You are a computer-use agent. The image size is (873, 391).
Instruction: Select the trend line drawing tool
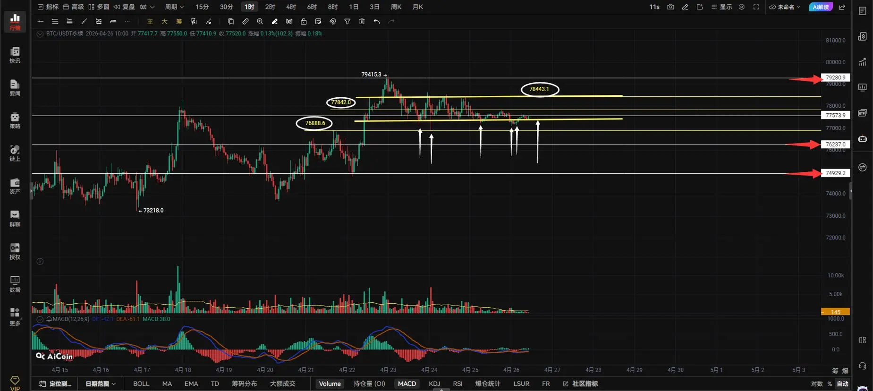tap(84, 21)
